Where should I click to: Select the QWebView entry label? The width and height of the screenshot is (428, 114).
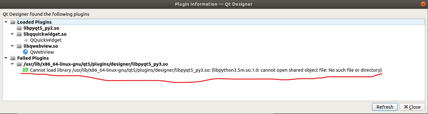point(42,52)
